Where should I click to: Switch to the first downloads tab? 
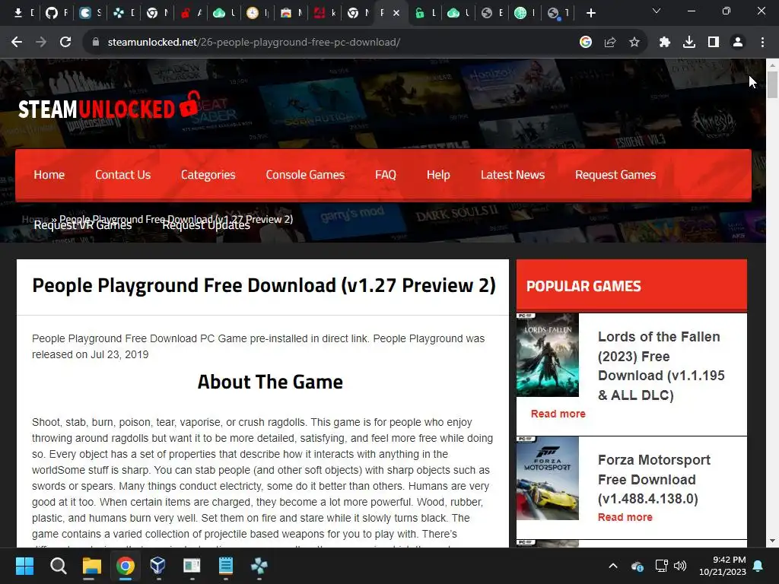pos(18,14)
